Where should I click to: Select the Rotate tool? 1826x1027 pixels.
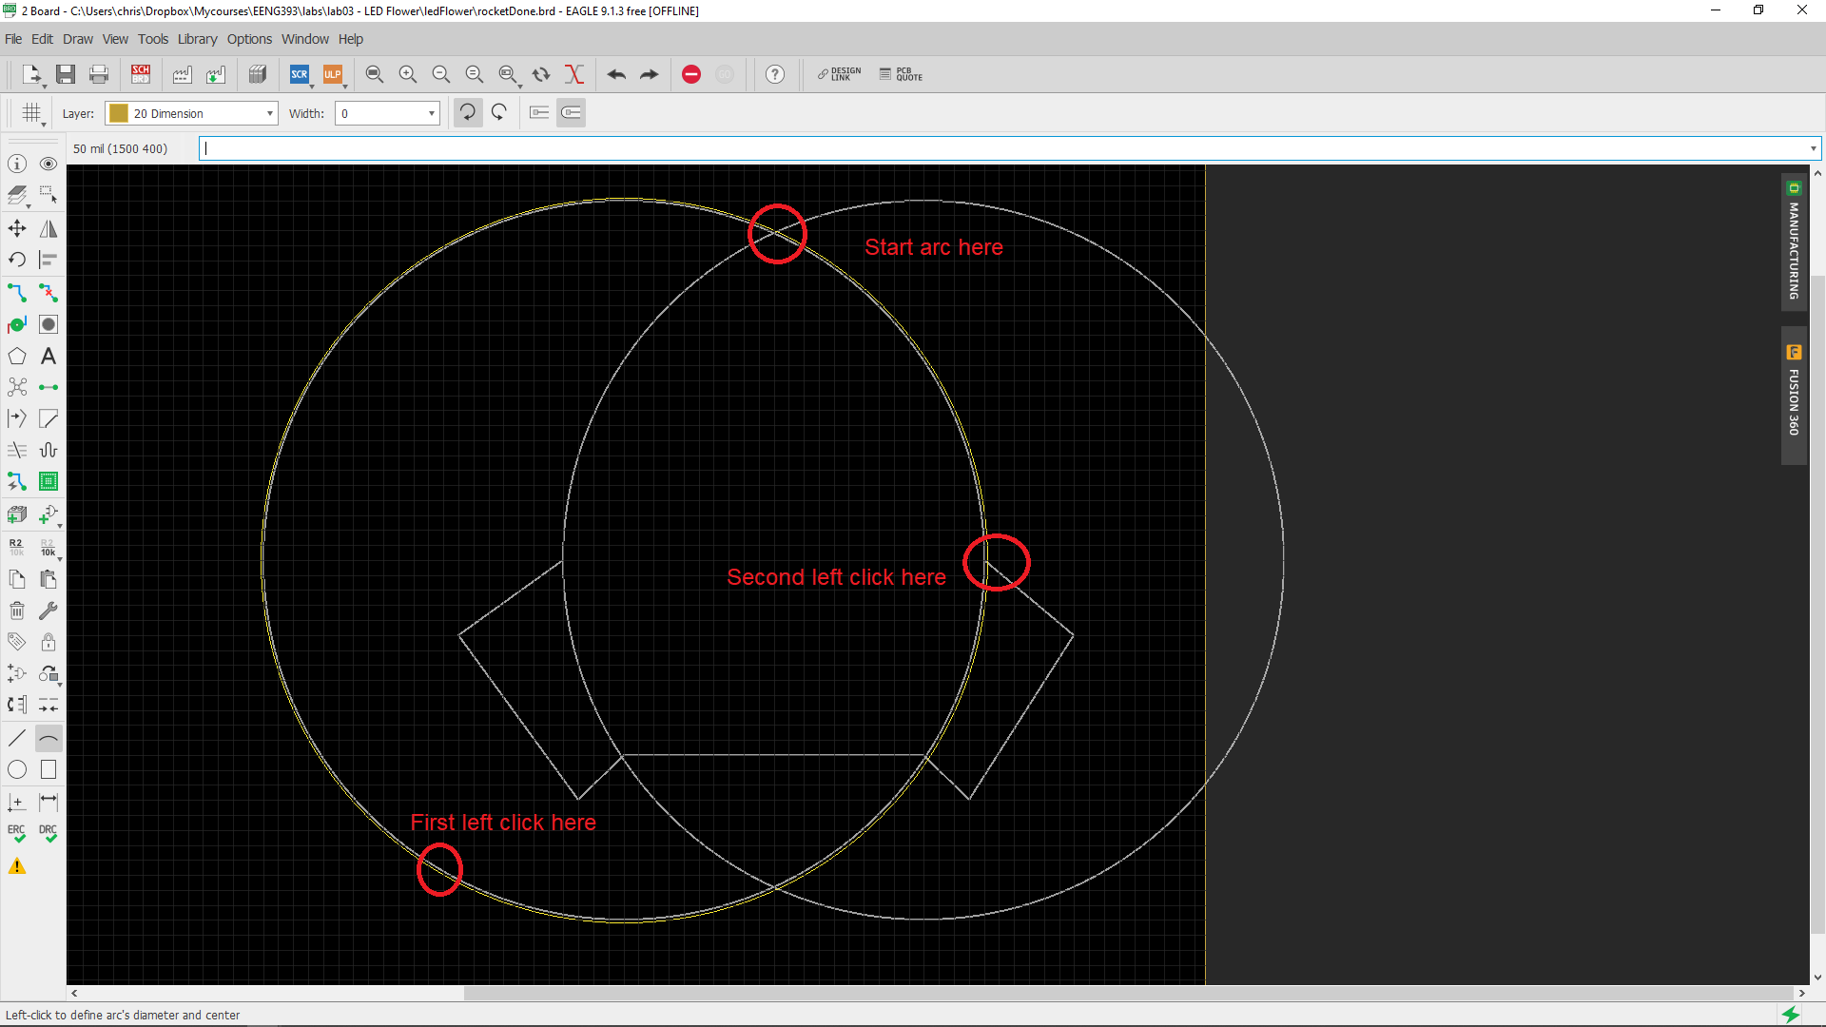coord(17,260)
